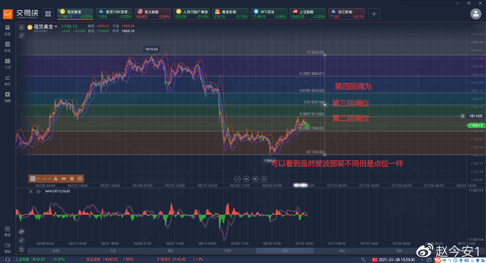Viewport: 486px width, 263px height.
Task: Toggle Sogou 中 language mode
Action: point(444,260)
